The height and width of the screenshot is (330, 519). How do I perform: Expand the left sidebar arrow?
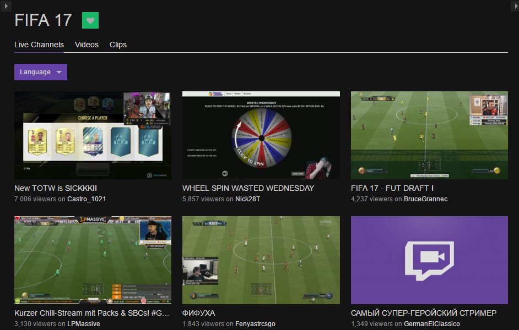pyautogui.click(x=6, y=5)
